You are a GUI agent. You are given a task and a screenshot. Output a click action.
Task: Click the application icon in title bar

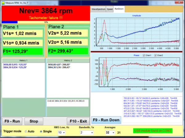click(2, 2)
